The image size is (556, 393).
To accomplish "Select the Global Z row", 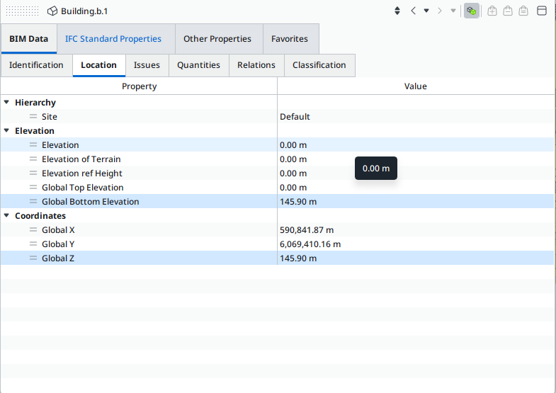I will [x=277, y=258].
